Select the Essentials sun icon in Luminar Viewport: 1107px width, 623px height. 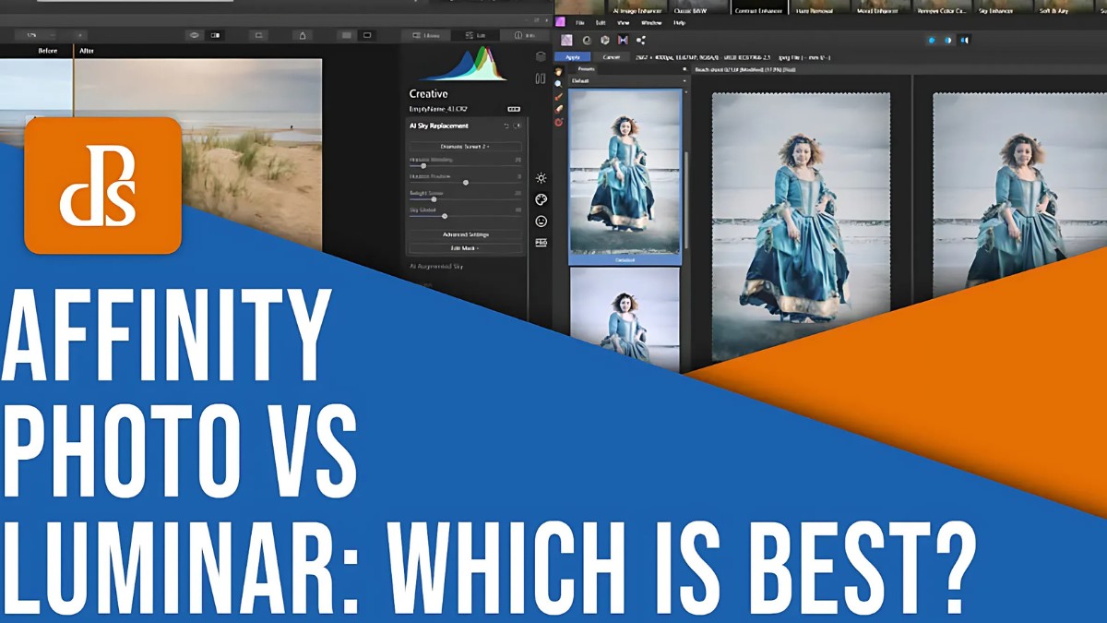(541, 178)
